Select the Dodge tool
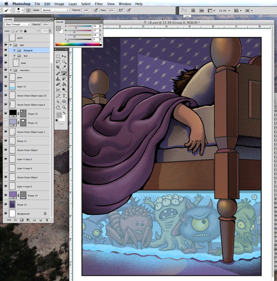Image resolution: width=277 pixels, height=281 pixels. (64, 89)
